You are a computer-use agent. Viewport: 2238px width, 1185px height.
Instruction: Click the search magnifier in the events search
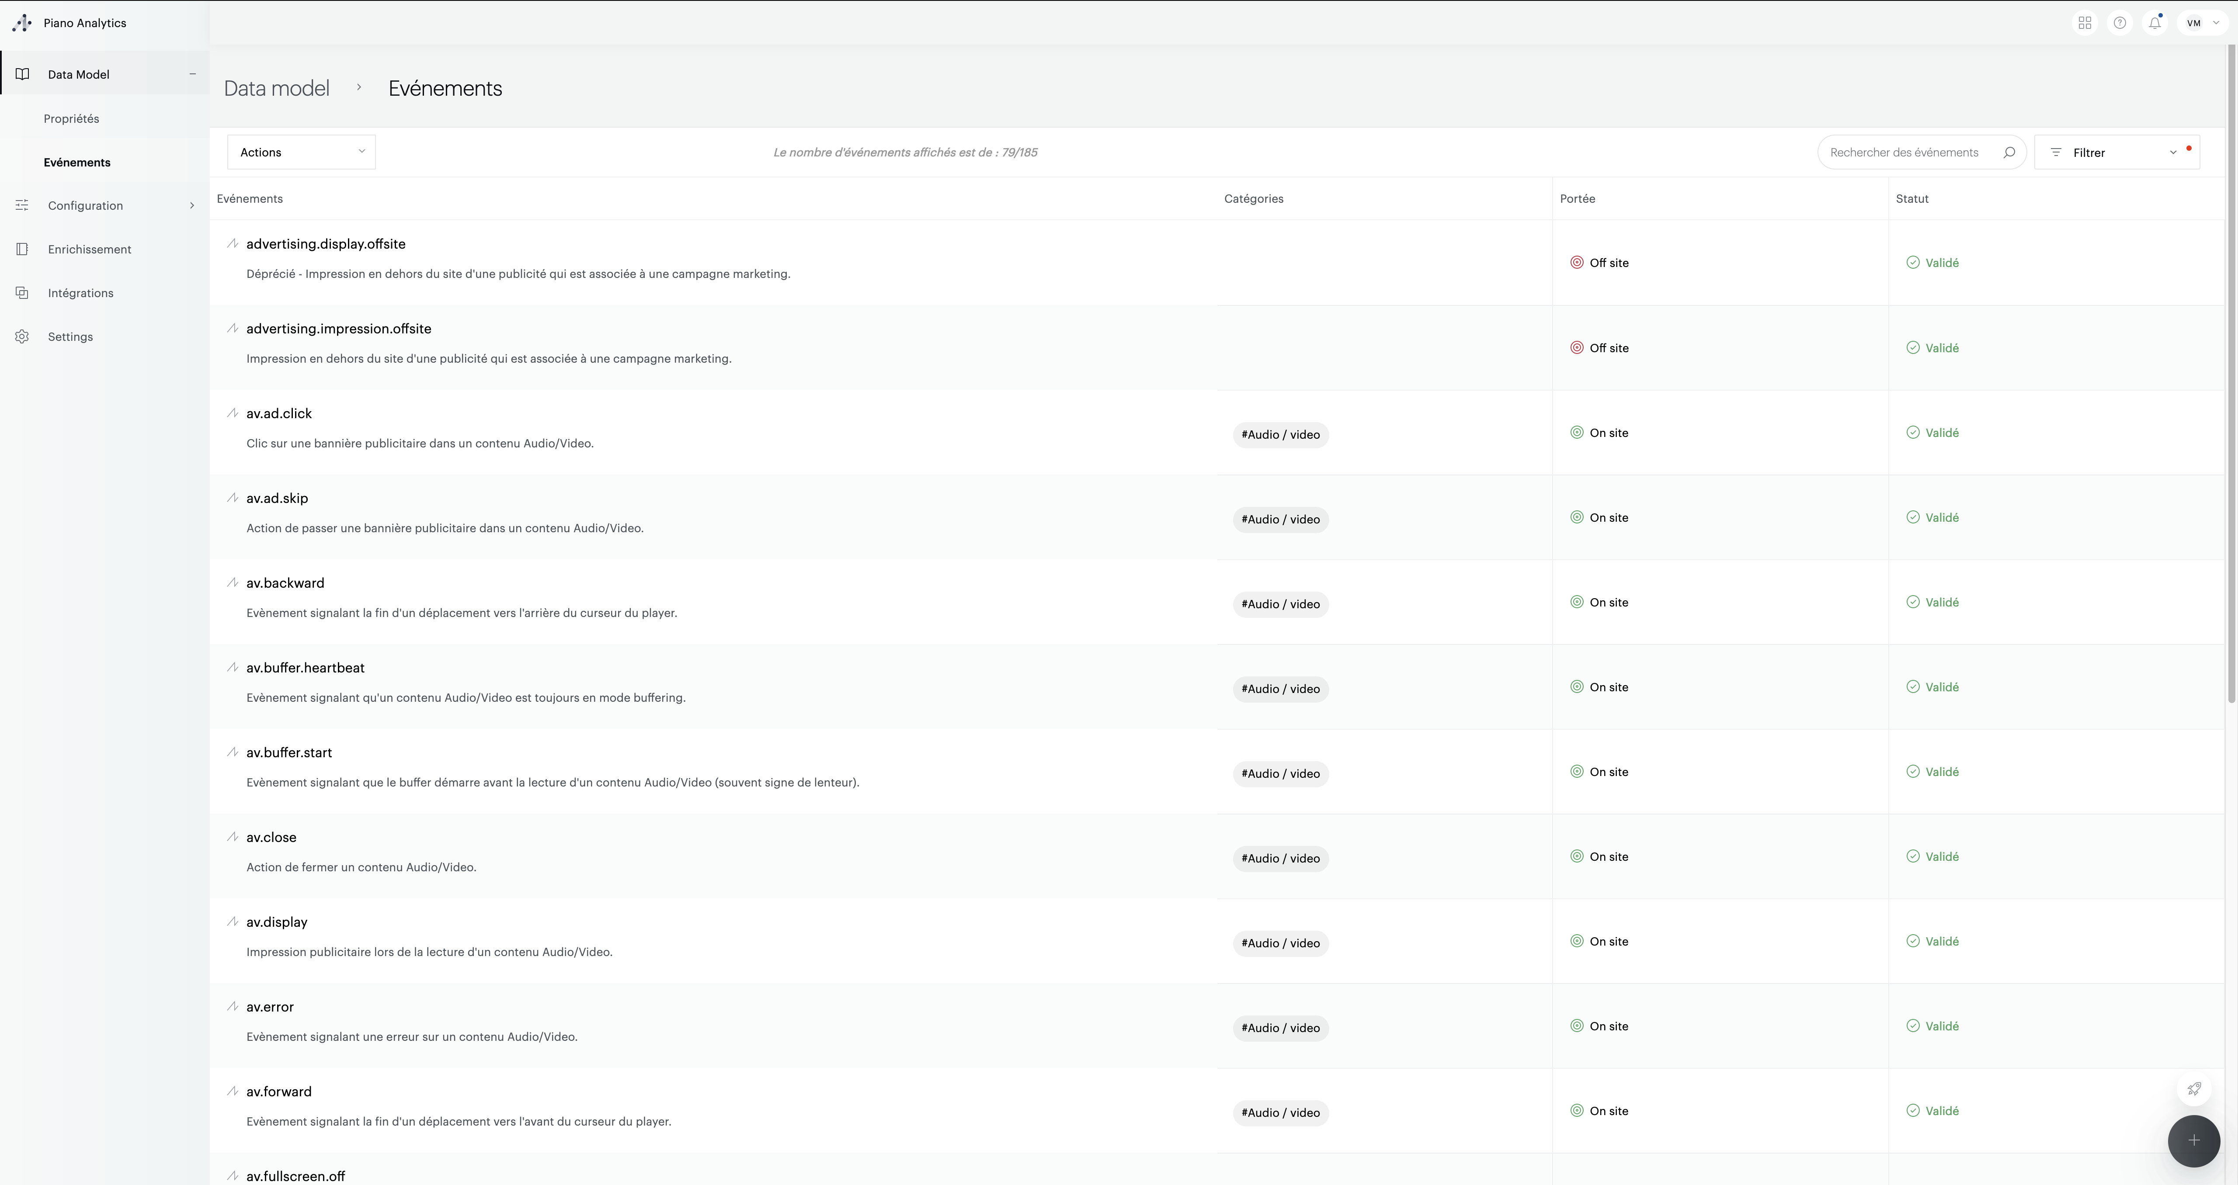click(x=2009, y=152)
